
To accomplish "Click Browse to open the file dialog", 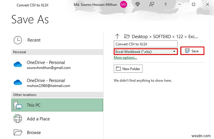I will (x=57, y=132).
